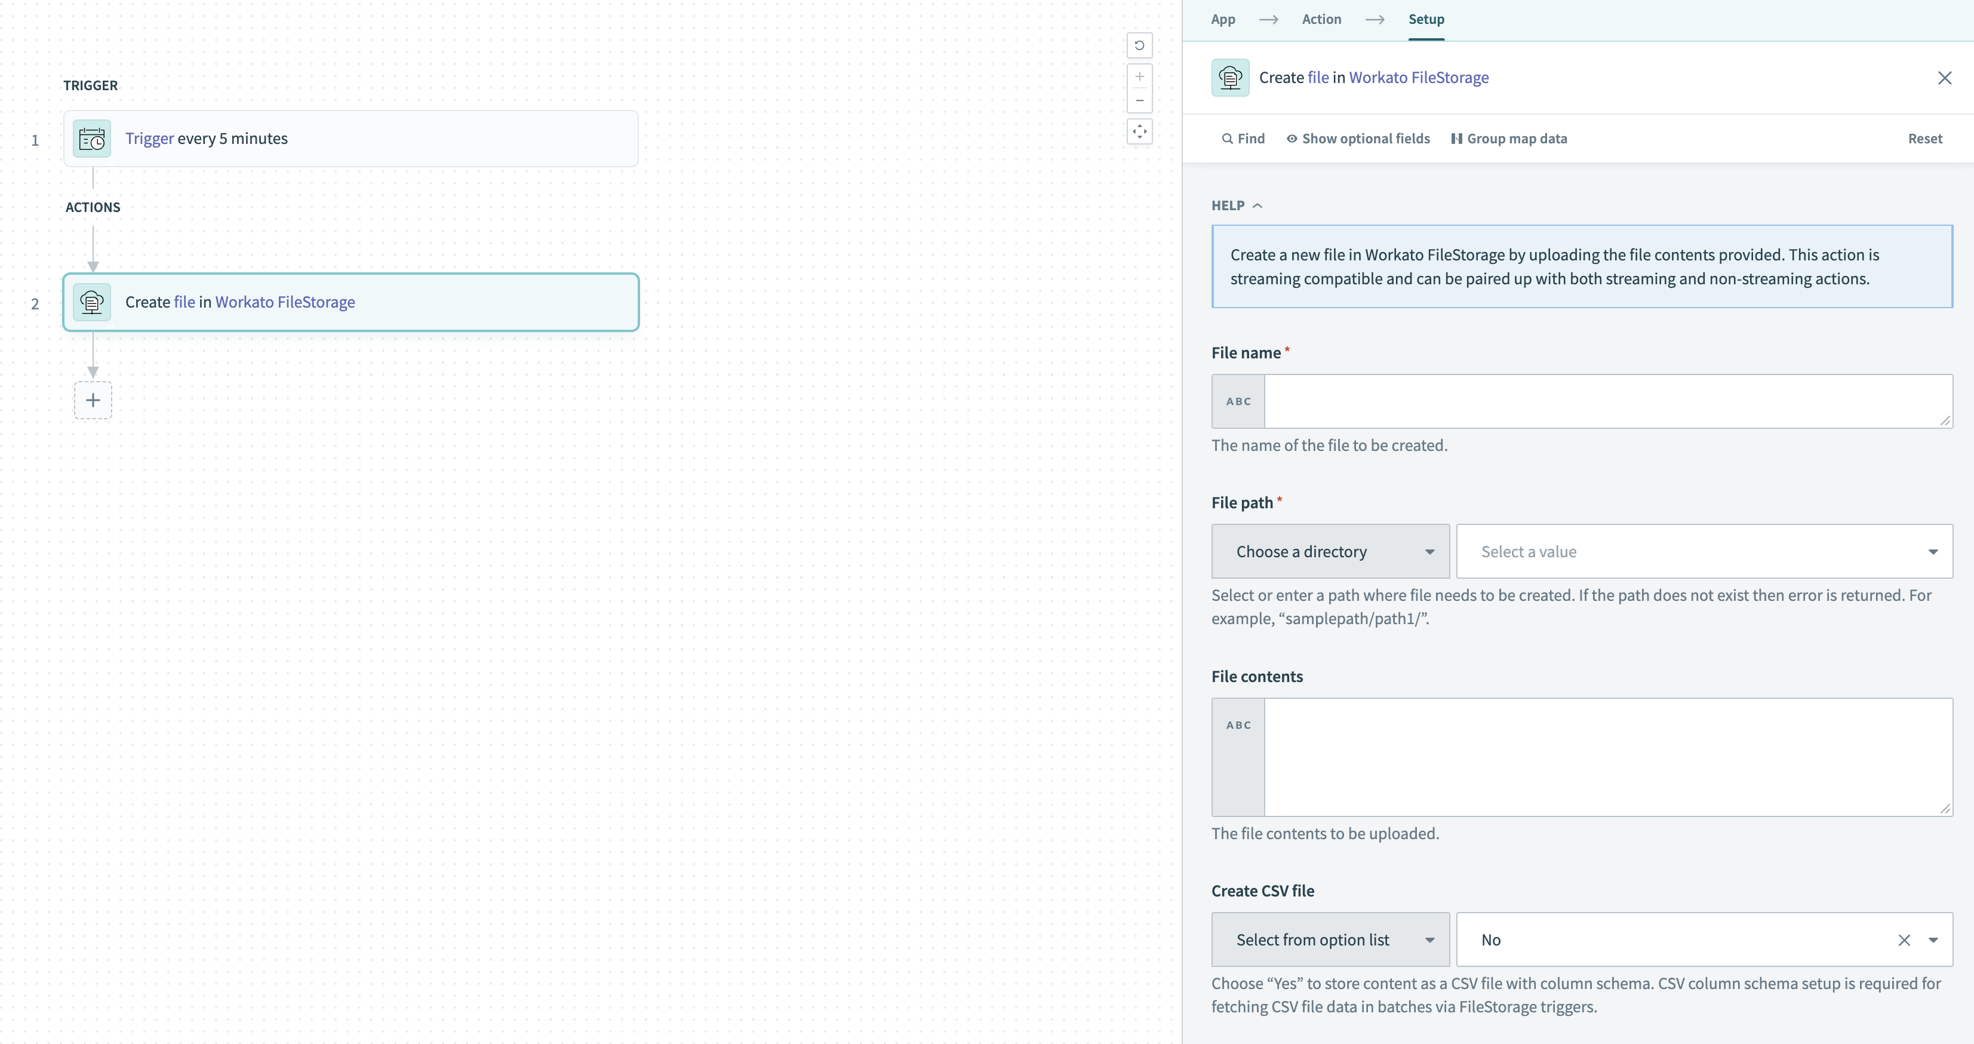Click the Workato FileStorage icon on step 2
Viewport: 1974px width, 1044px height.
coord(91,302)
